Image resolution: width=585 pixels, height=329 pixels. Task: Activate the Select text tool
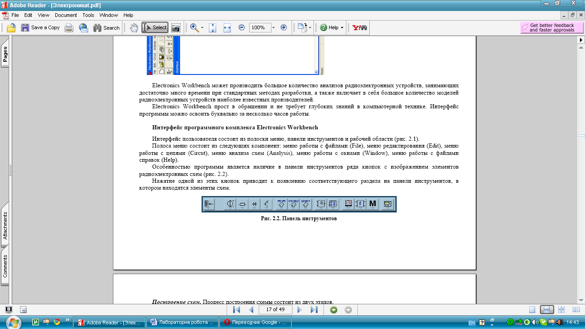155,28
